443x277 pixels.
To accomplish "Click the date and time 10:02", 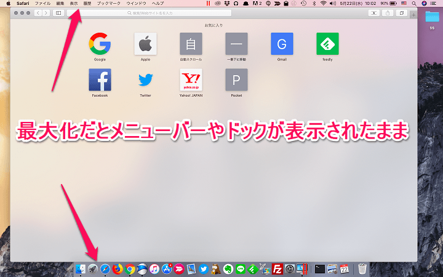I will coord(357,4).
